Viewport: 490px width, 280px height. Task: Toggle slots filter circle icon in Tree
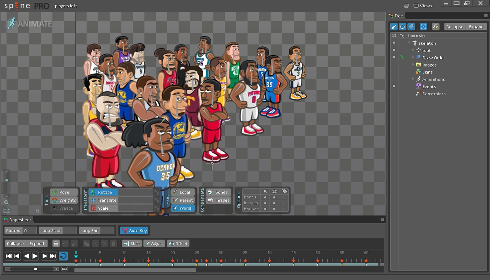click(402, 27)
